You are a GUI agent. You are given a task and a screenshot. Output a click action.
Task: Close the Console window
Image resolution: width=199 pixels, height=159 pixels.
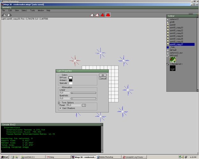(102, 125)
